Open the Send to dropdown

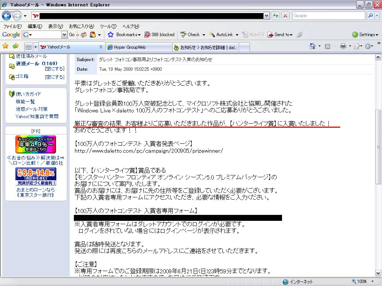tap(280, 35)
